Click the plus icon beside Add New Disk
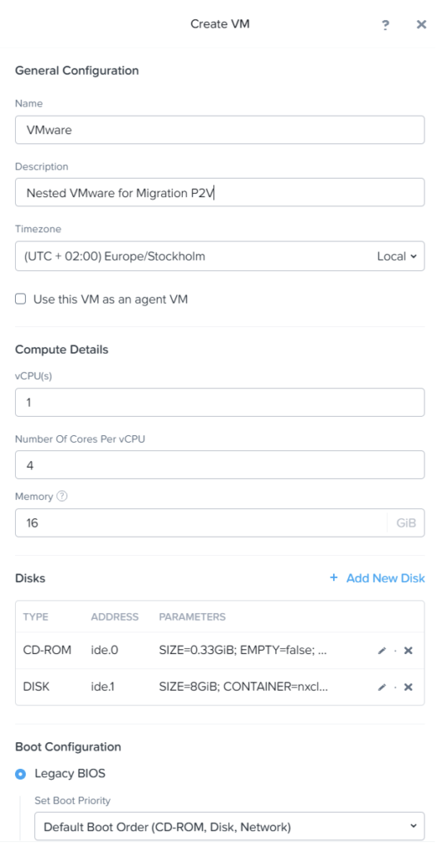Viewport: 437px width, 852px height. point(334,577)
